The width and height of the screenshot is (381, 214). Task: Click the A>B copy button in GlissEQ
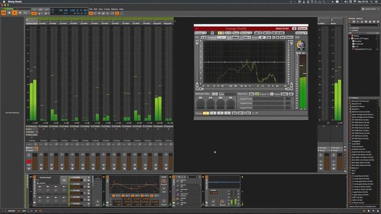228,33
